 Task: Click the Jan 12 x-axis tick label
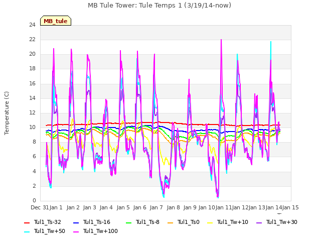pos(240,207)
